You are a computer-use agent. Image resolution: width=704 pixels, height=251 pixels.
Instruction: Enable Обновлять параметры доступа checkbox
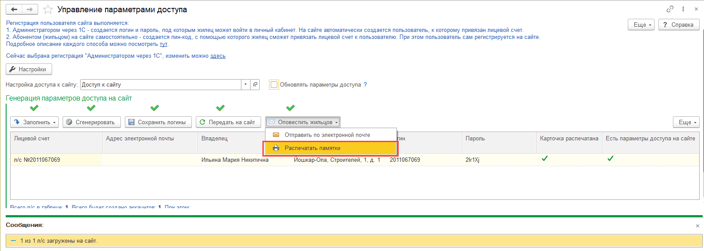pyautogui.click(x=274, y=85)
